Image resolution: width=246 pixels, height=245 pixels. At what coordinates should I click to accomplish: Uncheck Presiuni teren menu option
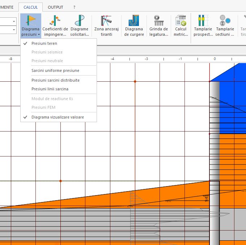[x=44, y=43]
